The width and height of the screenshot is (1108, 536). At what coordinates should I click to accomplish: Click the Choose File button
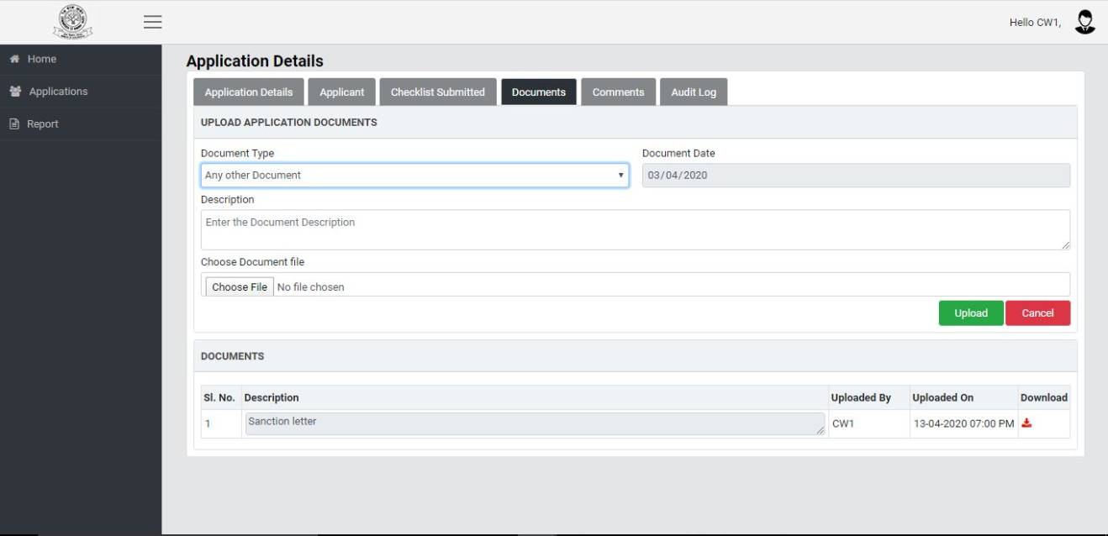point(240,287)
